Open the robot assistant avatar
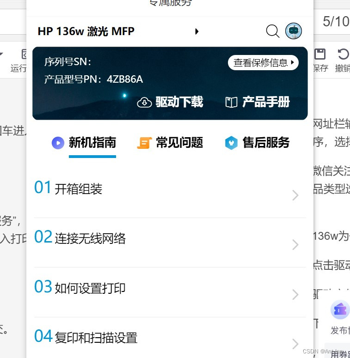The height and width of the screenshot is (358, 350). click(x=293, y=31)
